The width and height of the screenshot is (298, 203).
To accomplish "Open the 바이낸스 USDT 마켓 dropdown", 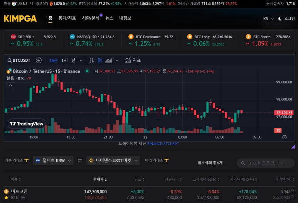I will click(113, 161).
